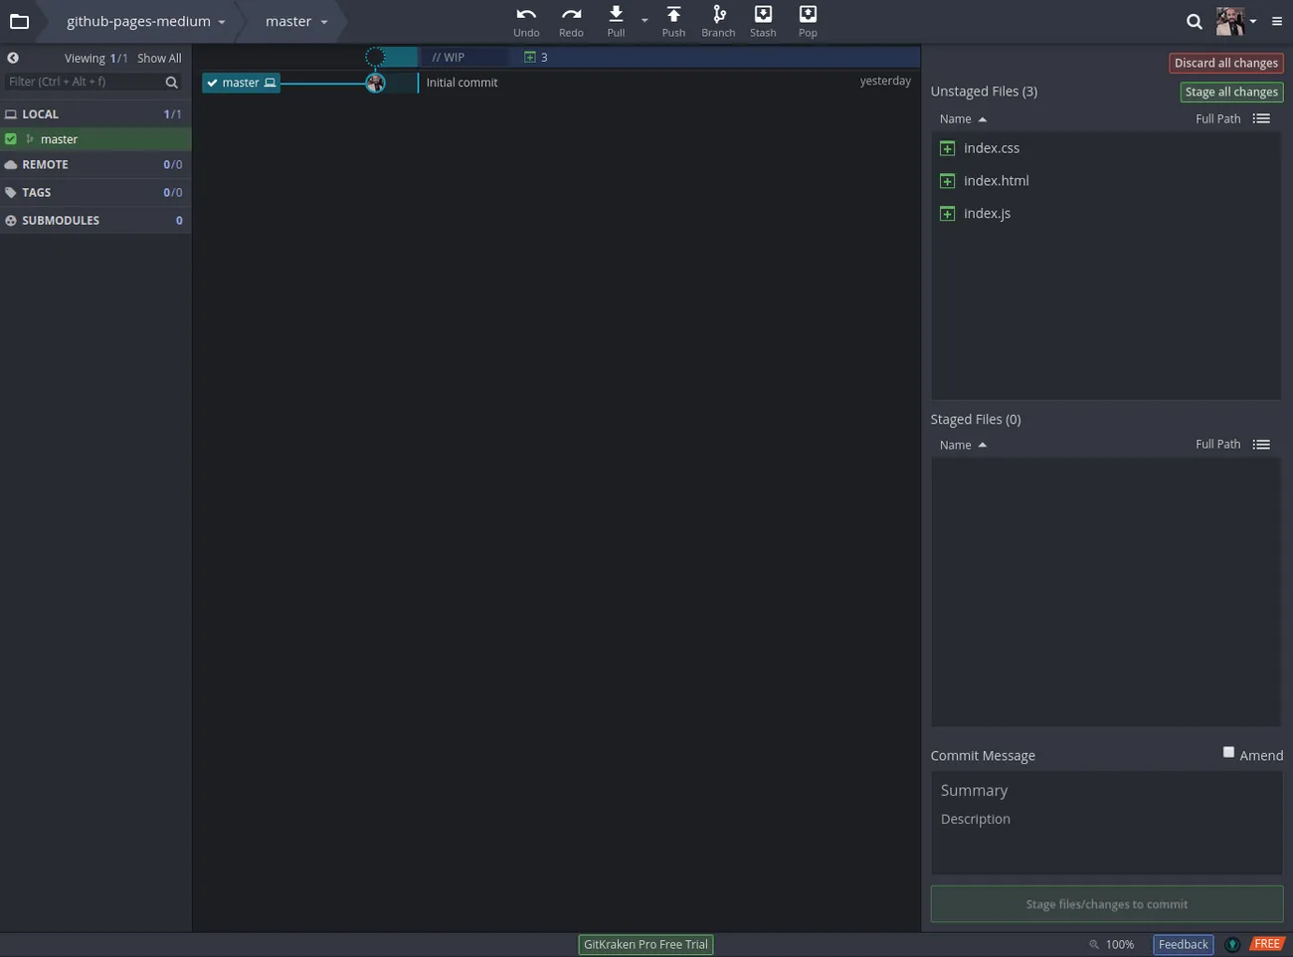Click the zoom magnifier beside 100%
Viewport: 1293px width, 957px height.
point(1094,945)
